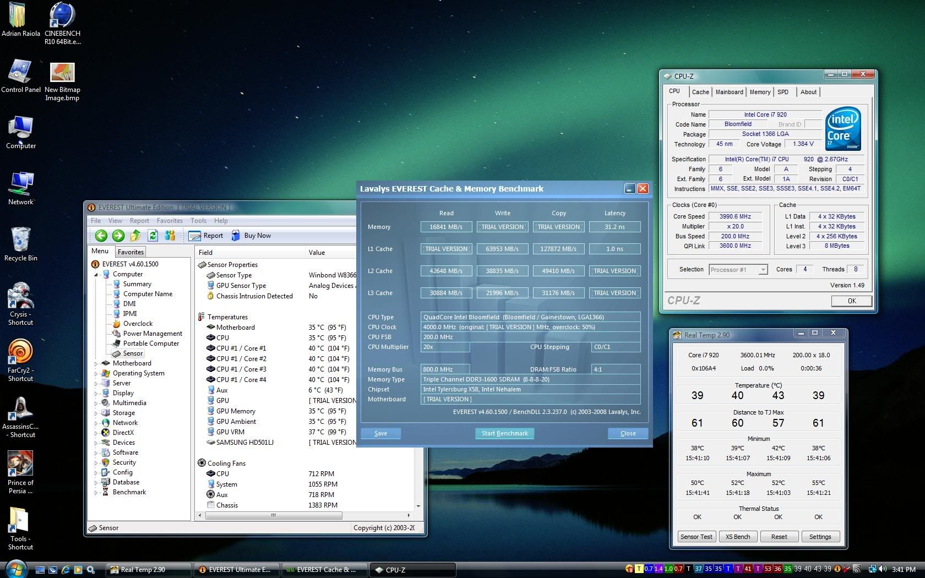Switch to the Cache tab in CPU-Z
Viewport: 925px width, 578px height.
(x=700, y=92)
